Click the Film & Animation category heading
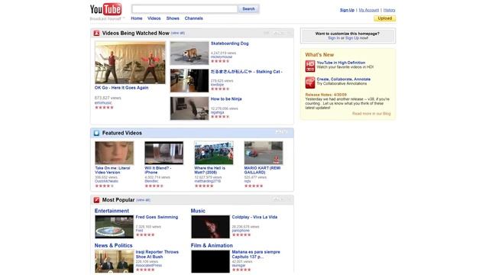This screenshot has height=275, width=489. [x=212, y=246]
